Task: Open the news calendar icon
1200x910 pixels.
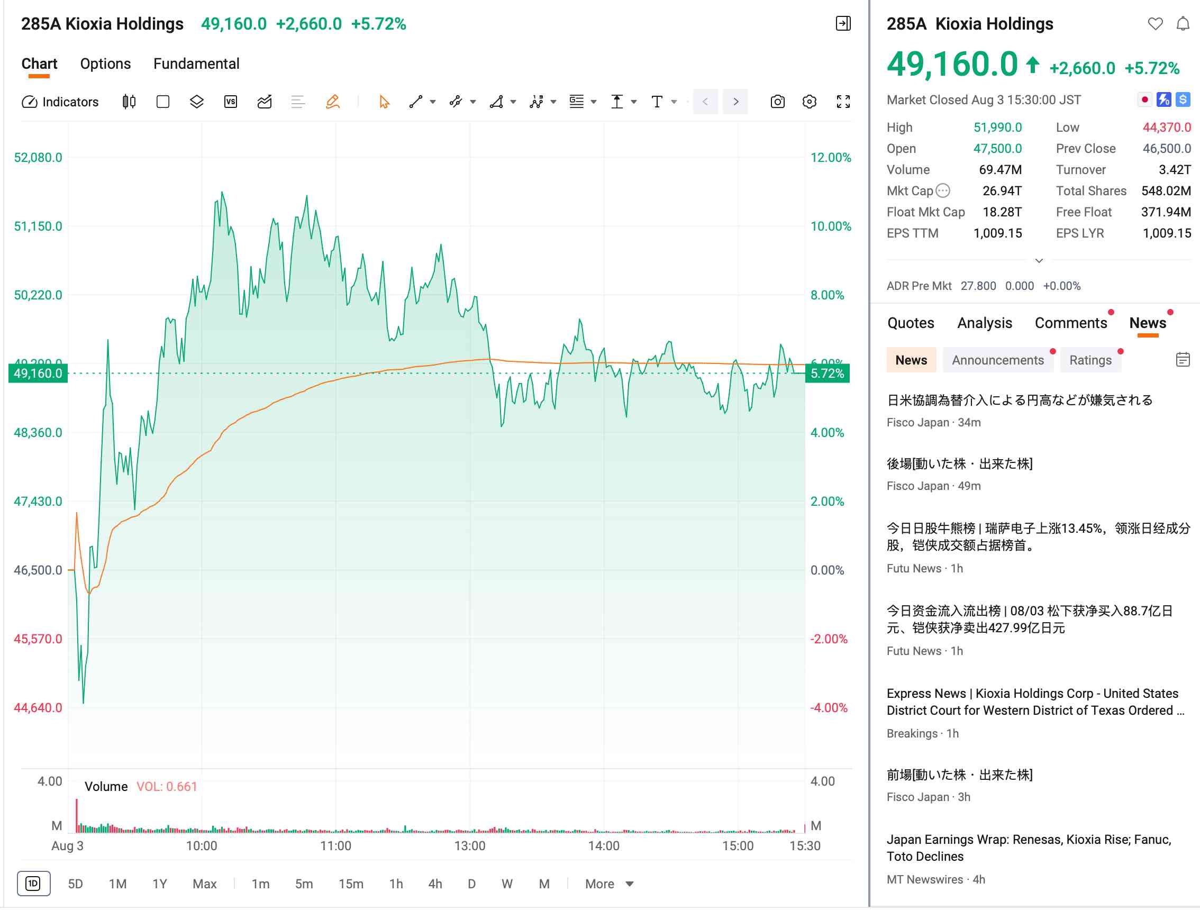Action: coord(1183,360)
